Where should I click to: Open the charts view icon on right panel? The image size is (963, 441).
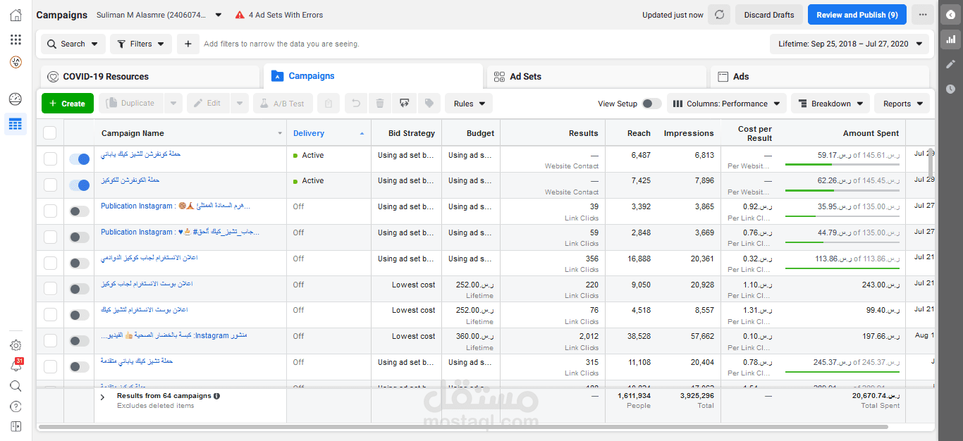click(950, 39)
